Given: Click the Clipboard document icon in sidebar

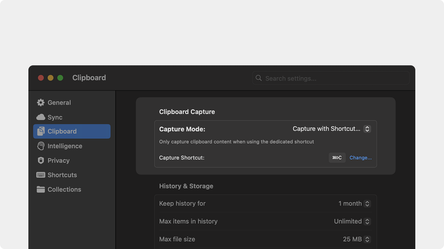Looking at the screenshot, I should coord(41,131).
